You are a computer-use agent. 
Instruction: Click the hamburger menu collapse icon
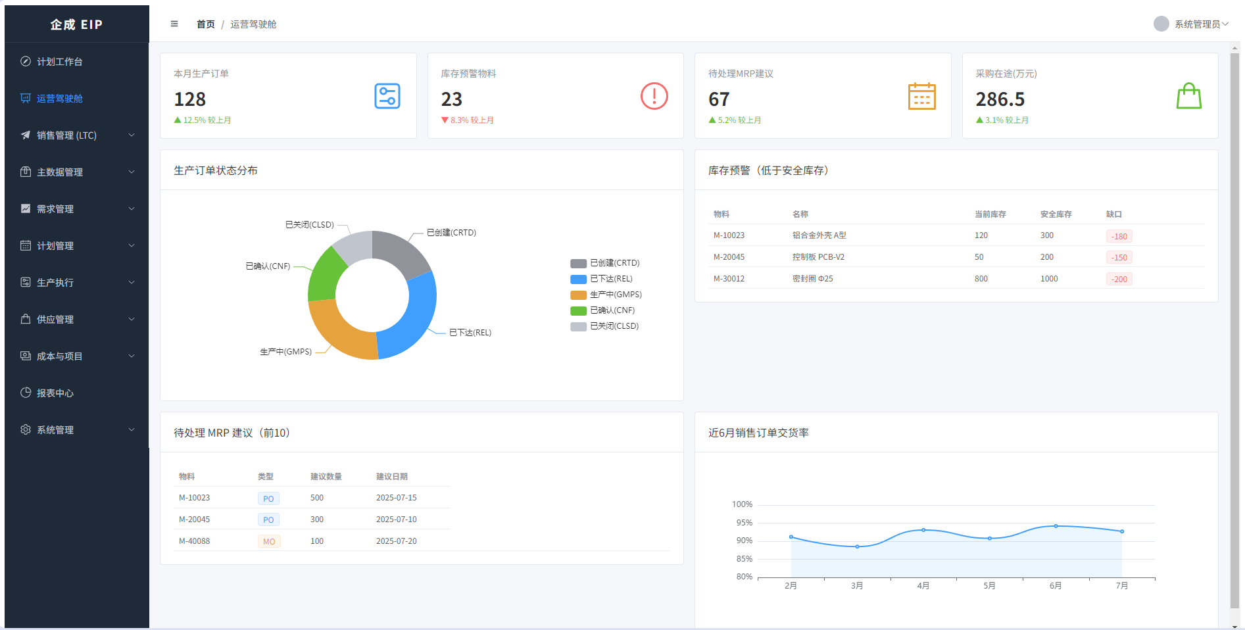click(174, 24)
